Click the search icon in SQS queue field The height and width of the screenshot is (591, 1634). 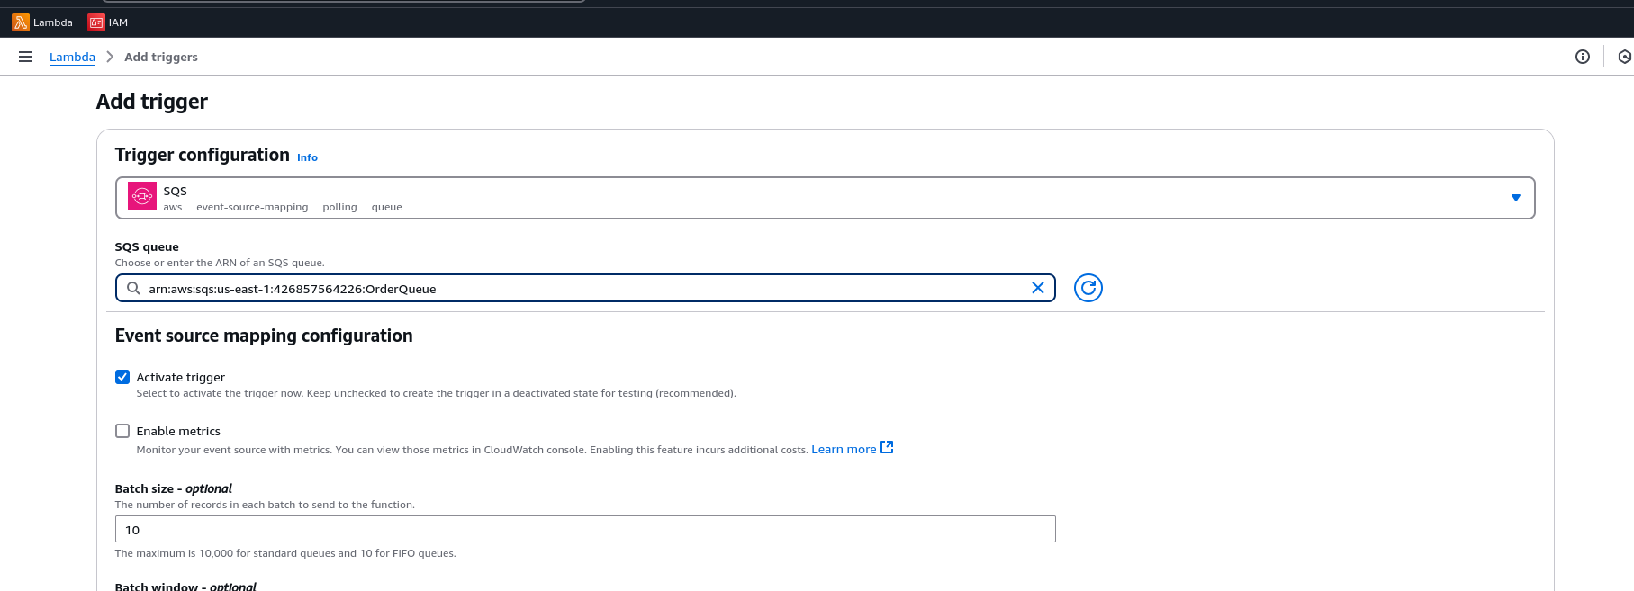133,288
